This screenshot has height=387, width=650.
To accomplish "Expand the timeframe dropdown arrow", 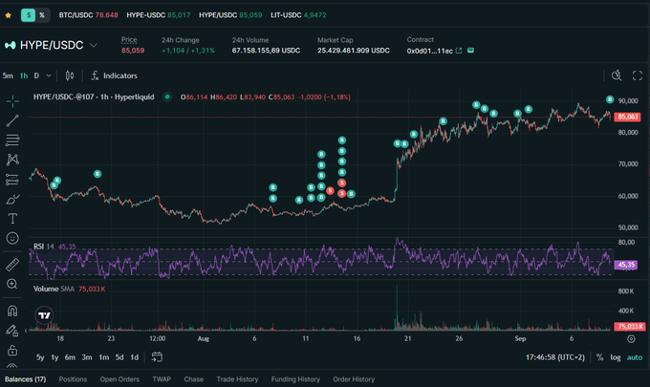I will (x=49, y=75).
